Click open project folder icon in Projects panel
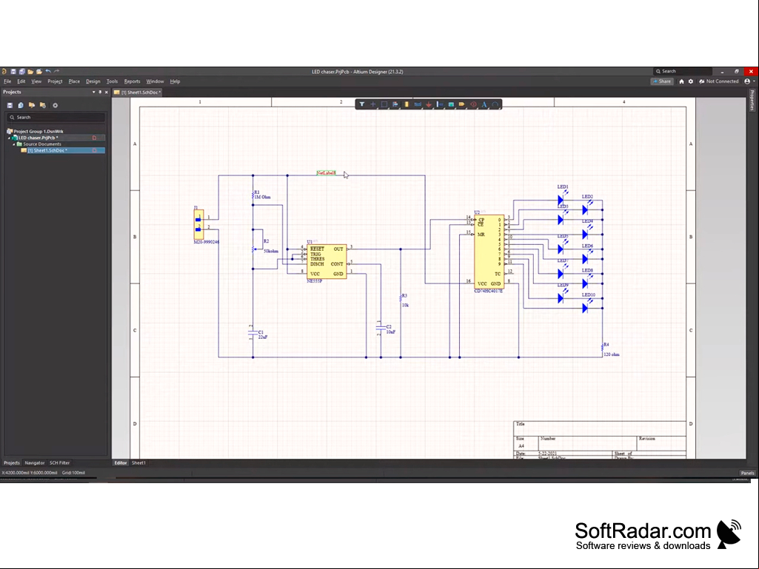The height and width of the screenshot is (569, 759). point(32,106)
